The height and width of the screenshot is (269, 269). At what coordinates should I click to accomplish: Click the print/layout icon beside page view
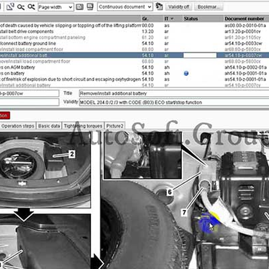pos(90,7)
